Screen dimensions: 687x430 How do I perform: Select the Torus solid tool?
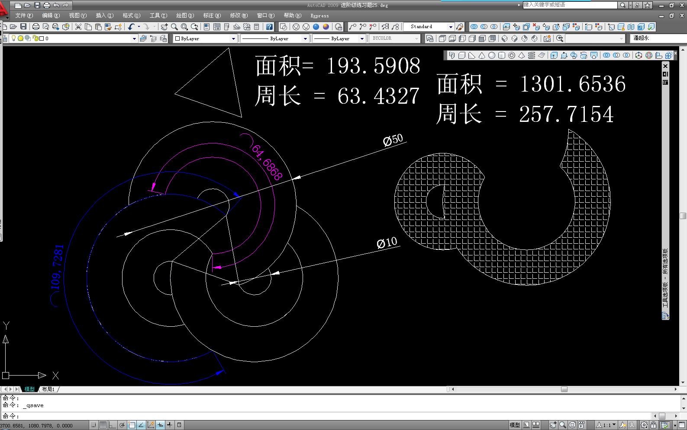[x=512, y=55]
